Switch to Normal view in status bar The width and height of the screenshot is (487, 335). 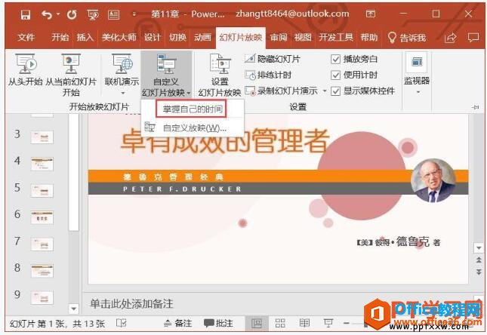click(256, 324)
